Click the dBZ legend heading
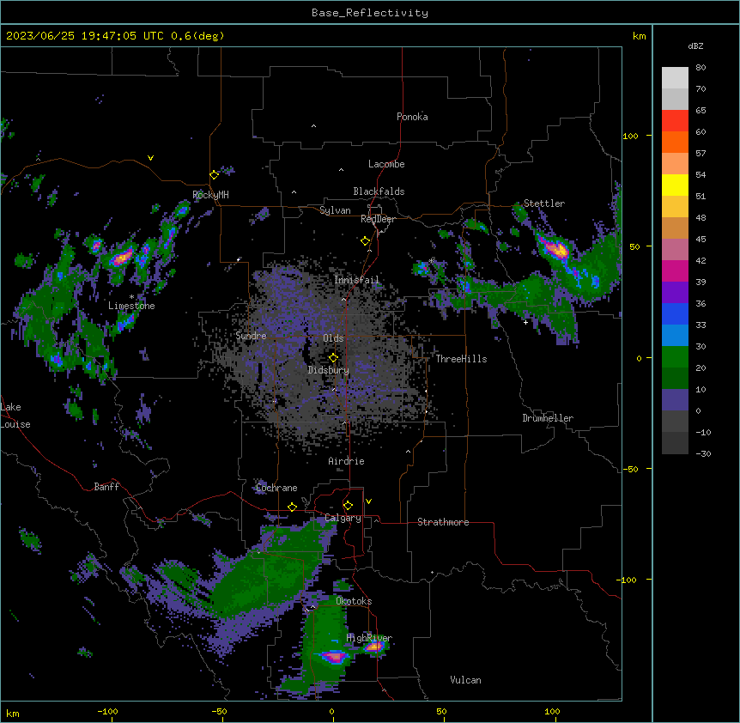Screen dimensions: 740x723 [x=695, y=46]
